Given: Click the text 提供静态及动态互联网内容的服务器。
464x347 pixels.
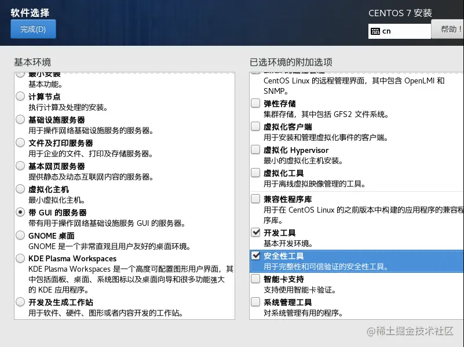Looking at the screenshot, I should tap(91, 177).
